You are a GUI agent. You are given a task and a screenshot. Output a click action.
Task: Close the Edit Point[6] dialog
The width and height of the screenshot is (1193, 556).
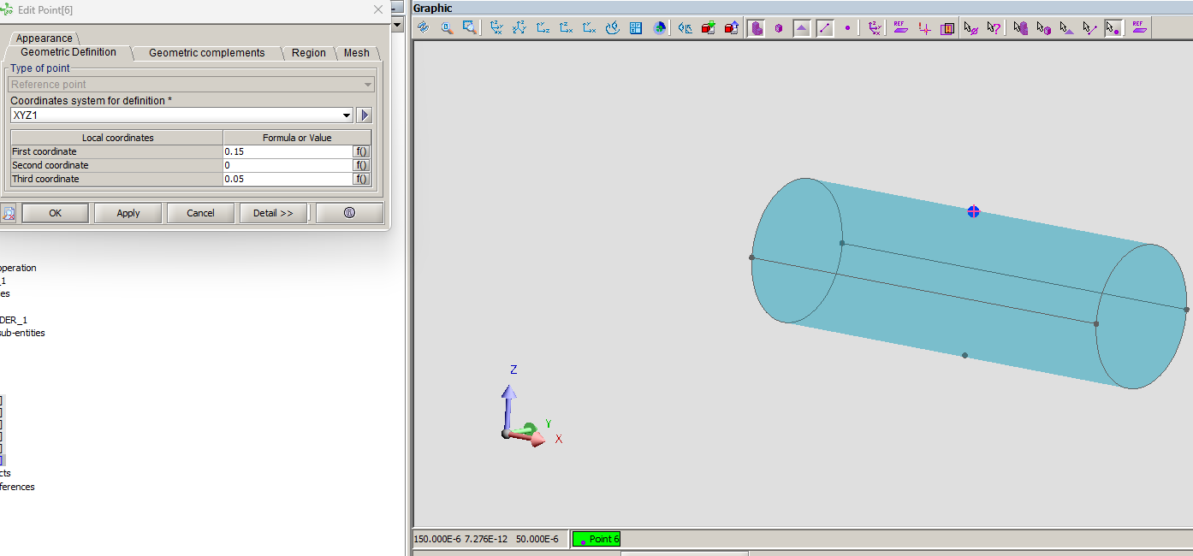[x=378, y=9]
